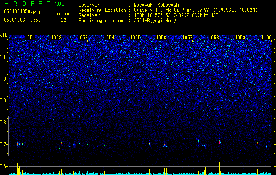Click the meteor count value 22
Viewport: 276px width, 175px height.
[x=64, y=20]
